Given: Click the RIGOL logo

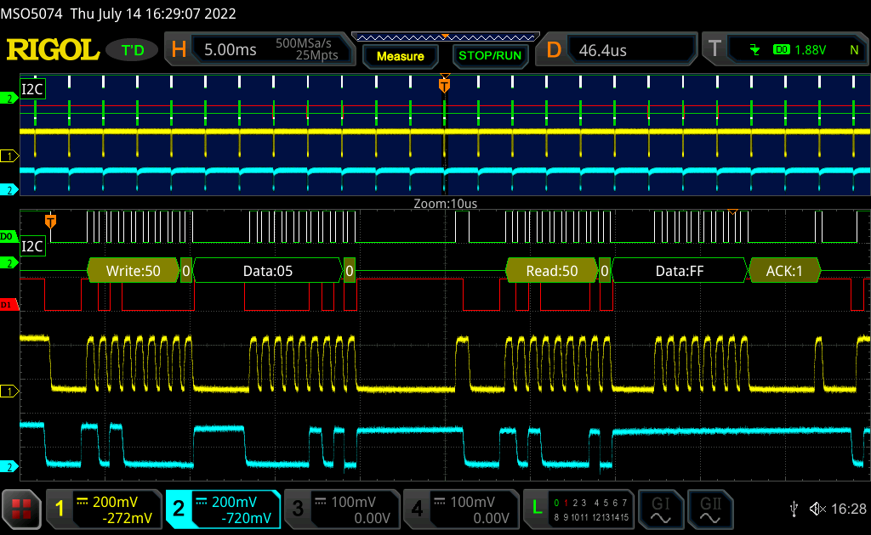Looking at the screenshot, I should point(53,50).
